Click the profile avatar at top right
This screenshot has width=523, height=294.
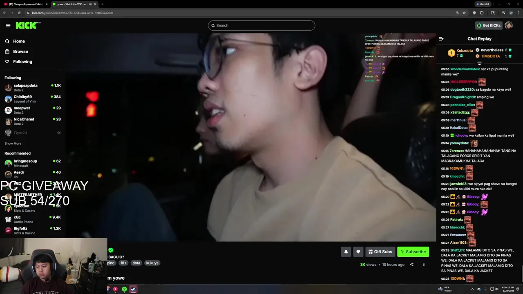[x=509, y=25]
